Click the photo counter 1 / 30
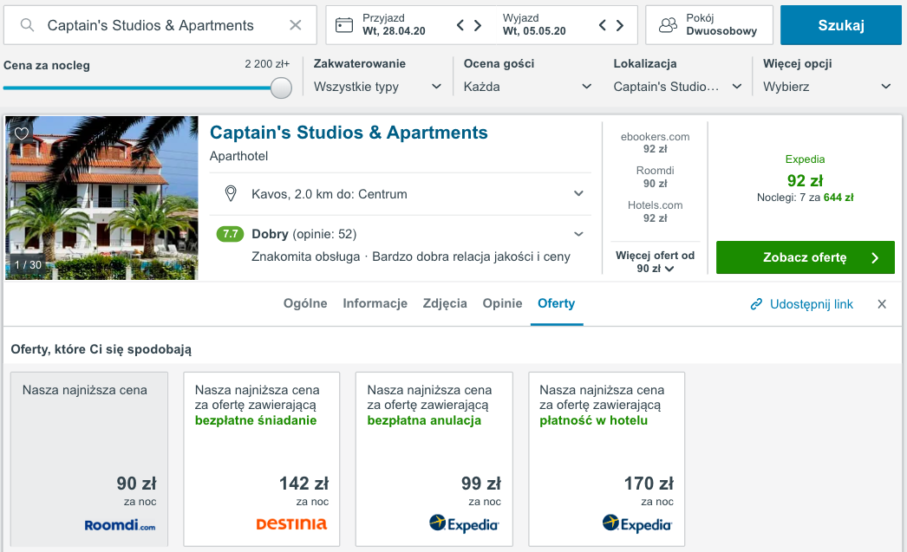907x552 pixels. 29,264
